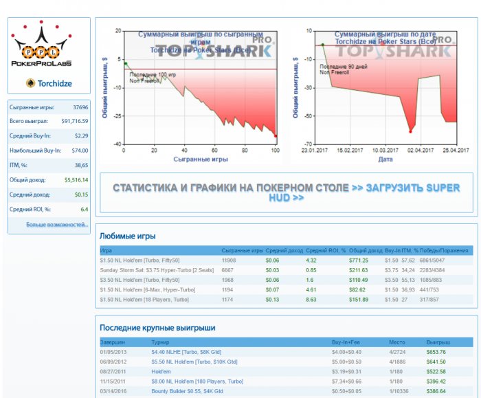The height and width of the screenshot is (398, 481).
Task: Click the Последние крупные выигрыши heading
Action: coord(157,328)
